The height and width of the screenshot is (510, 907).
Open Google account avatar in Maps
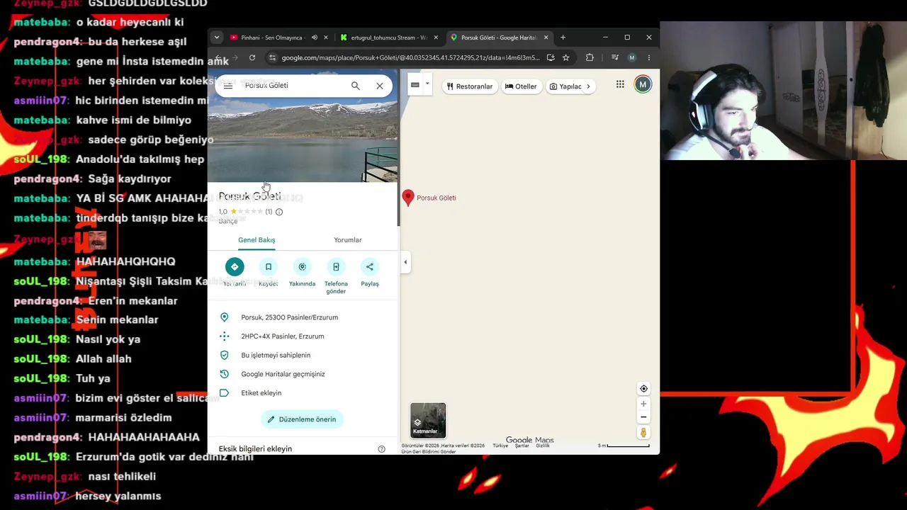[x=643, y=84]
